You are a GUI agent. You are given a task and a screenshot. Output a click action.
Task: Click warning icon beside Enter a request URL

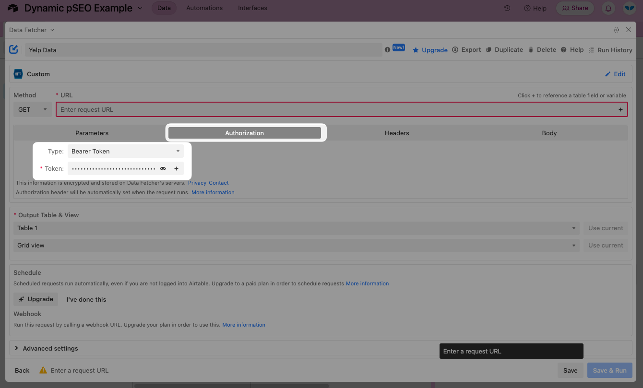click(x=43, y=370)
